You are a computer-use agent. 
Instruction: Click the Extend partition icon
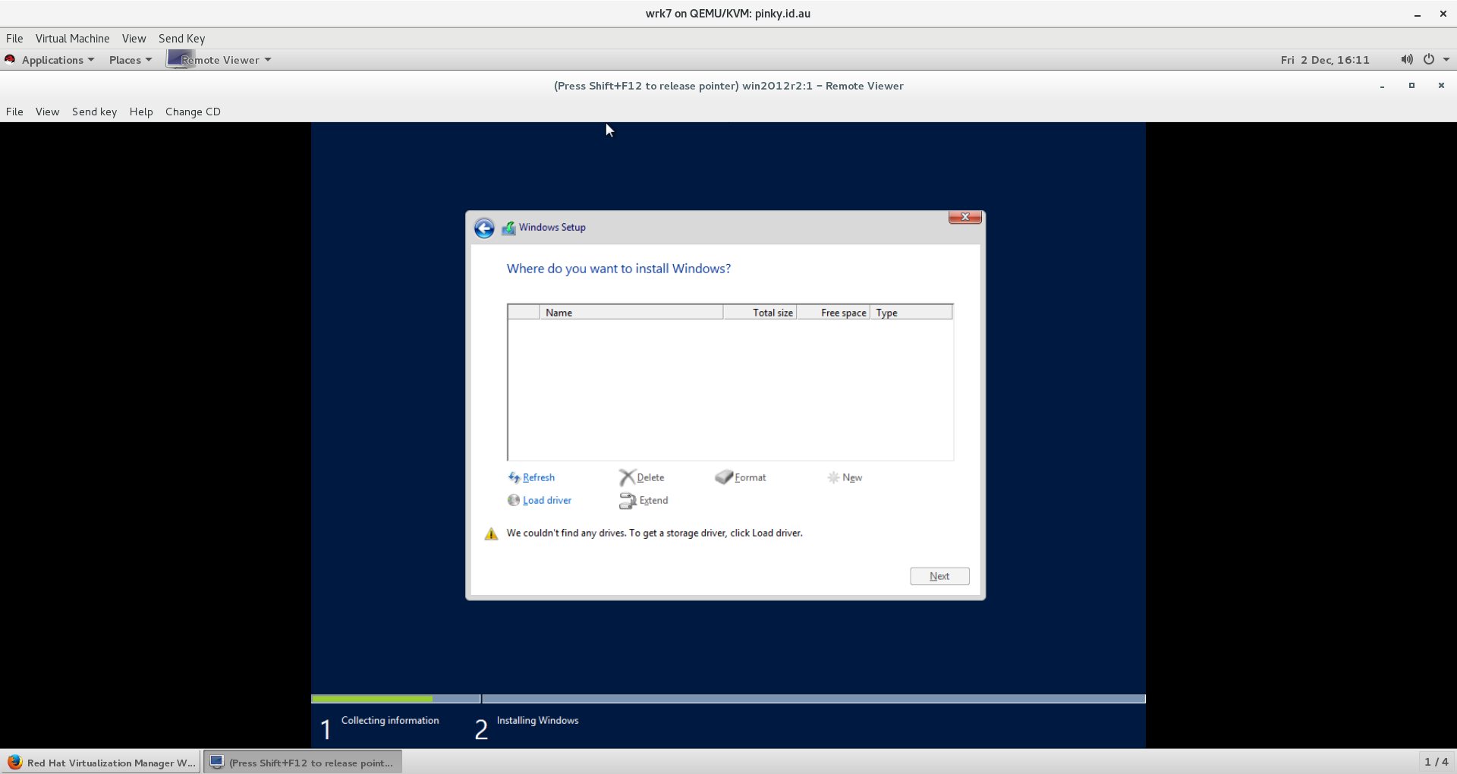coord(628,500)
